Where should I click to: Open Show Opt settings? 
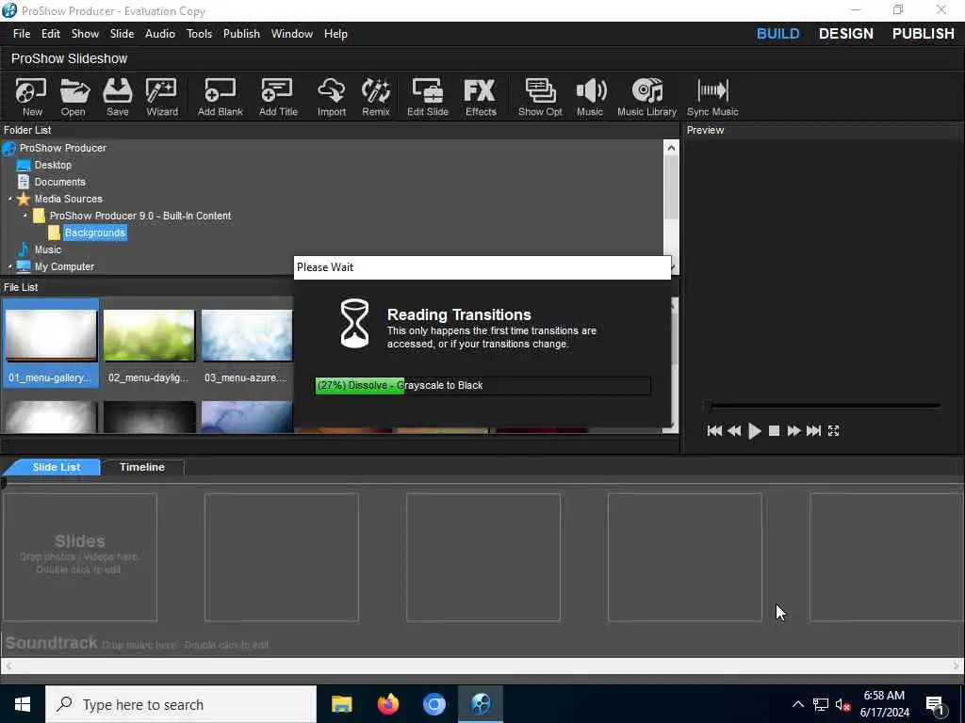click(x=540, y=97)
